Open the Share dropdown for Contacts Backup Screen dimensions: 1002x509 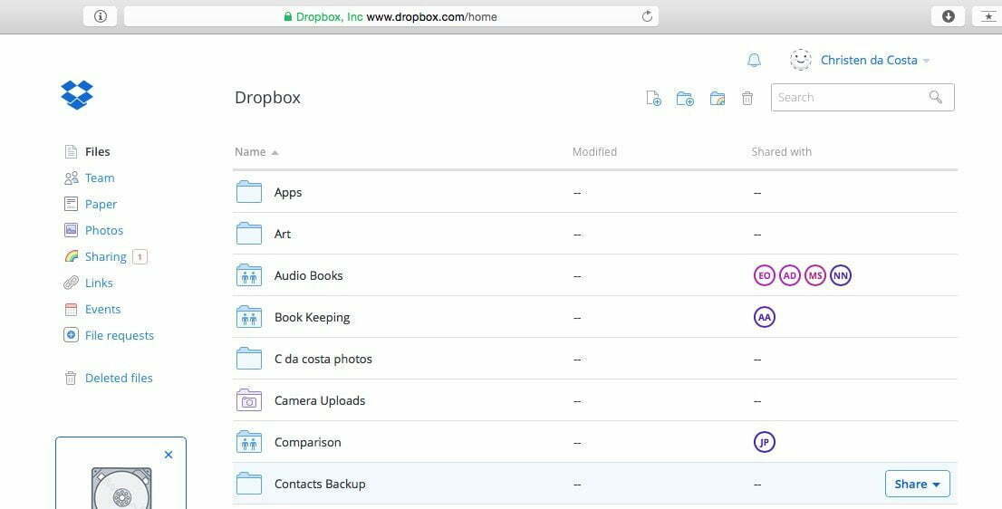918,484
